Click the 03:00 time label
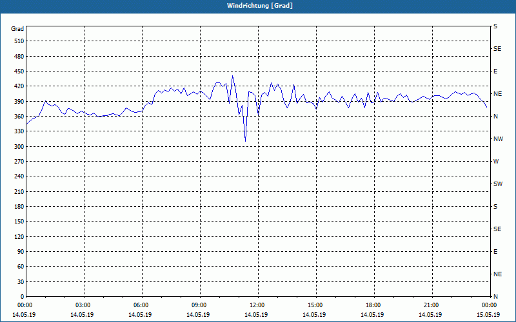 (x=83, y=305)
